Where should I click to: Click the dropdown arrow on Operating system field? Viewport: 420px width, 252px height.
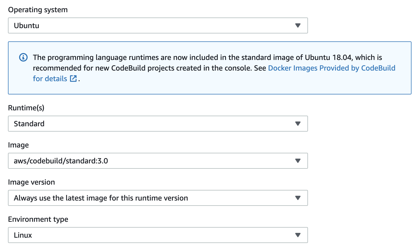pos(298,25)
